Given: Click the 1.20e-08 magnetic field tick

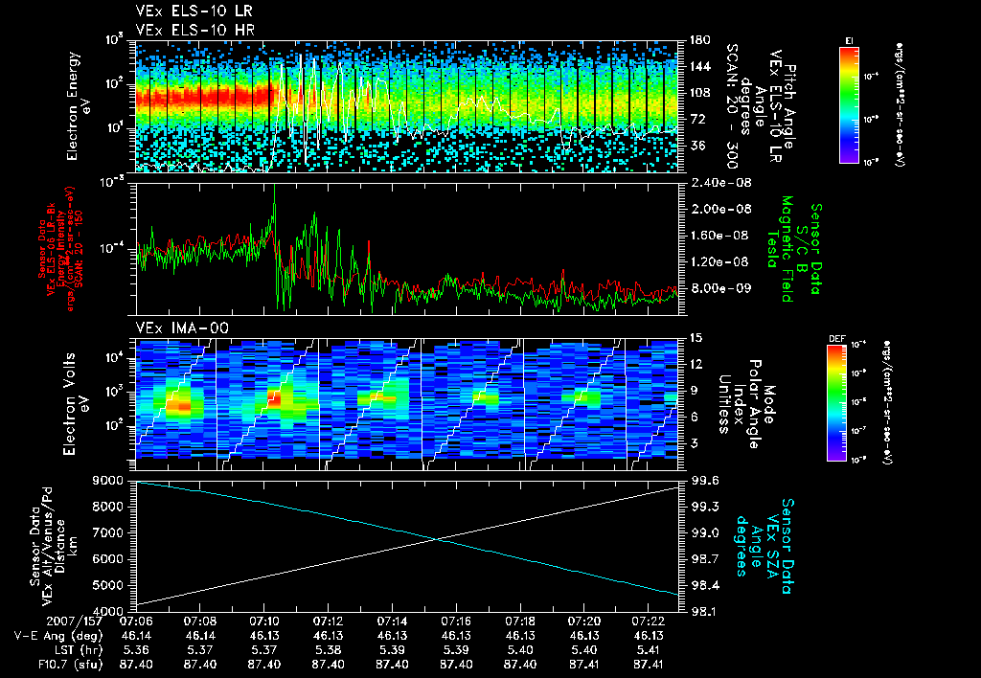Looking at the screenshot, I should (719, 261).
